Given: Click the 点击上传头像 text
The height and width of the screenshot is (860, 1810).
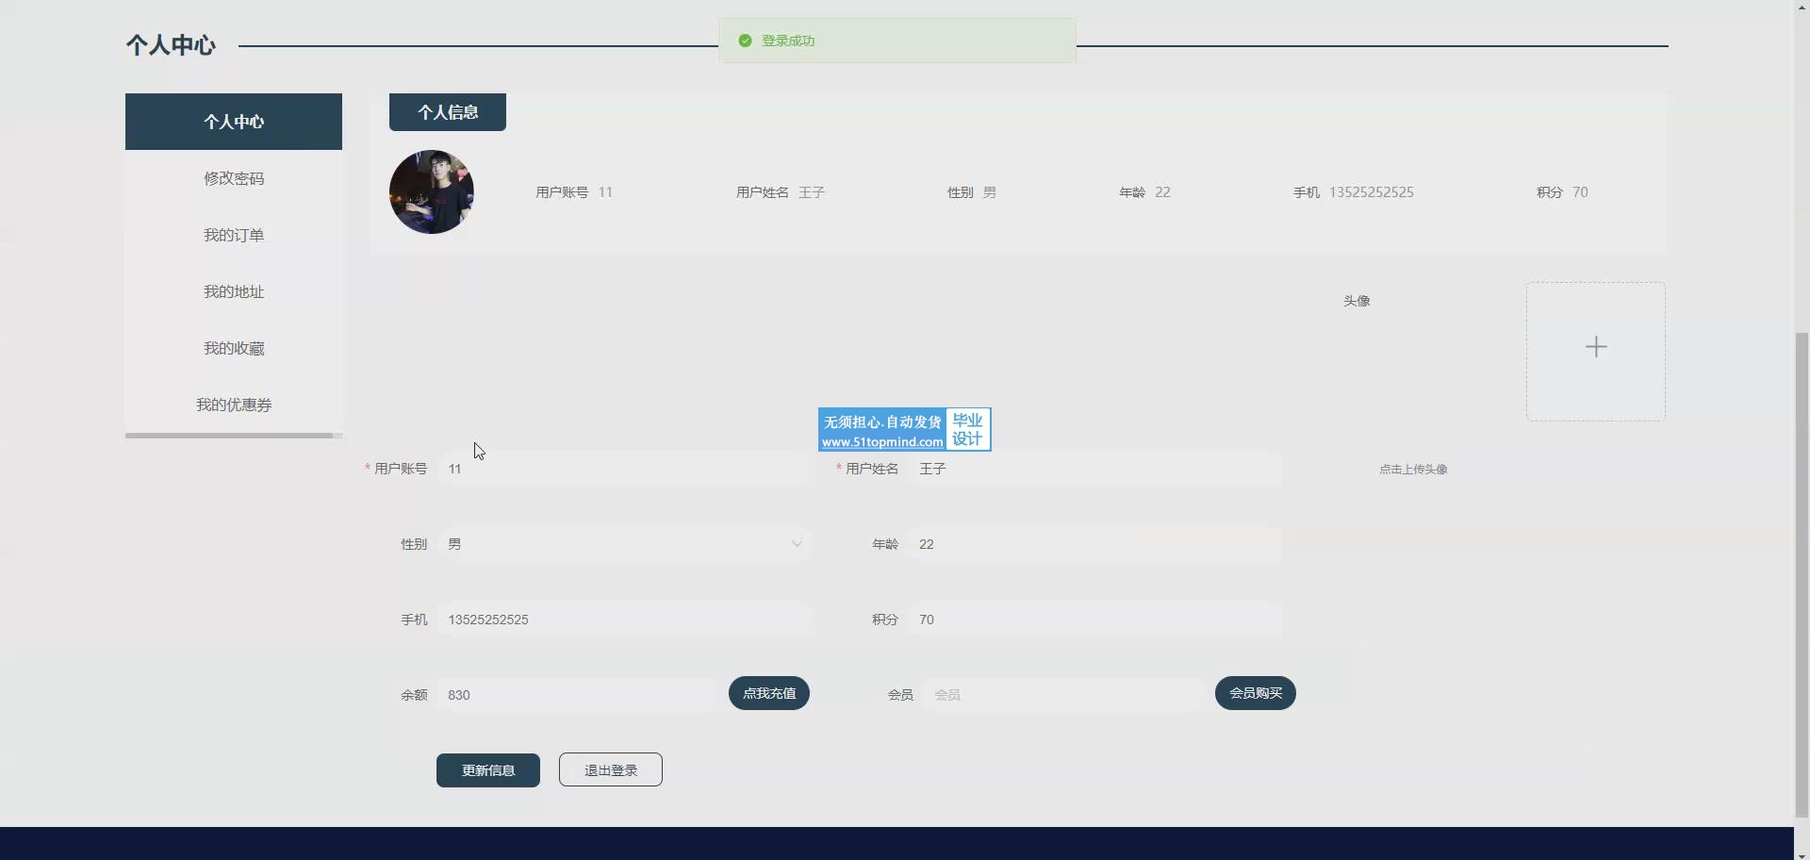Looking at the screenshot, I should [x=1413, y=470].
